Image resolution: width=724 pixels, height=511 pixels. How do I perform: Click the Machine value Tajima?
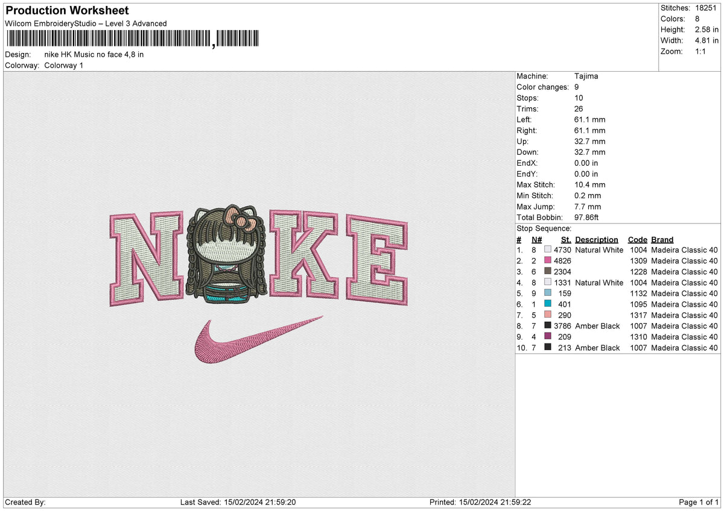click(x=586, y=77)
